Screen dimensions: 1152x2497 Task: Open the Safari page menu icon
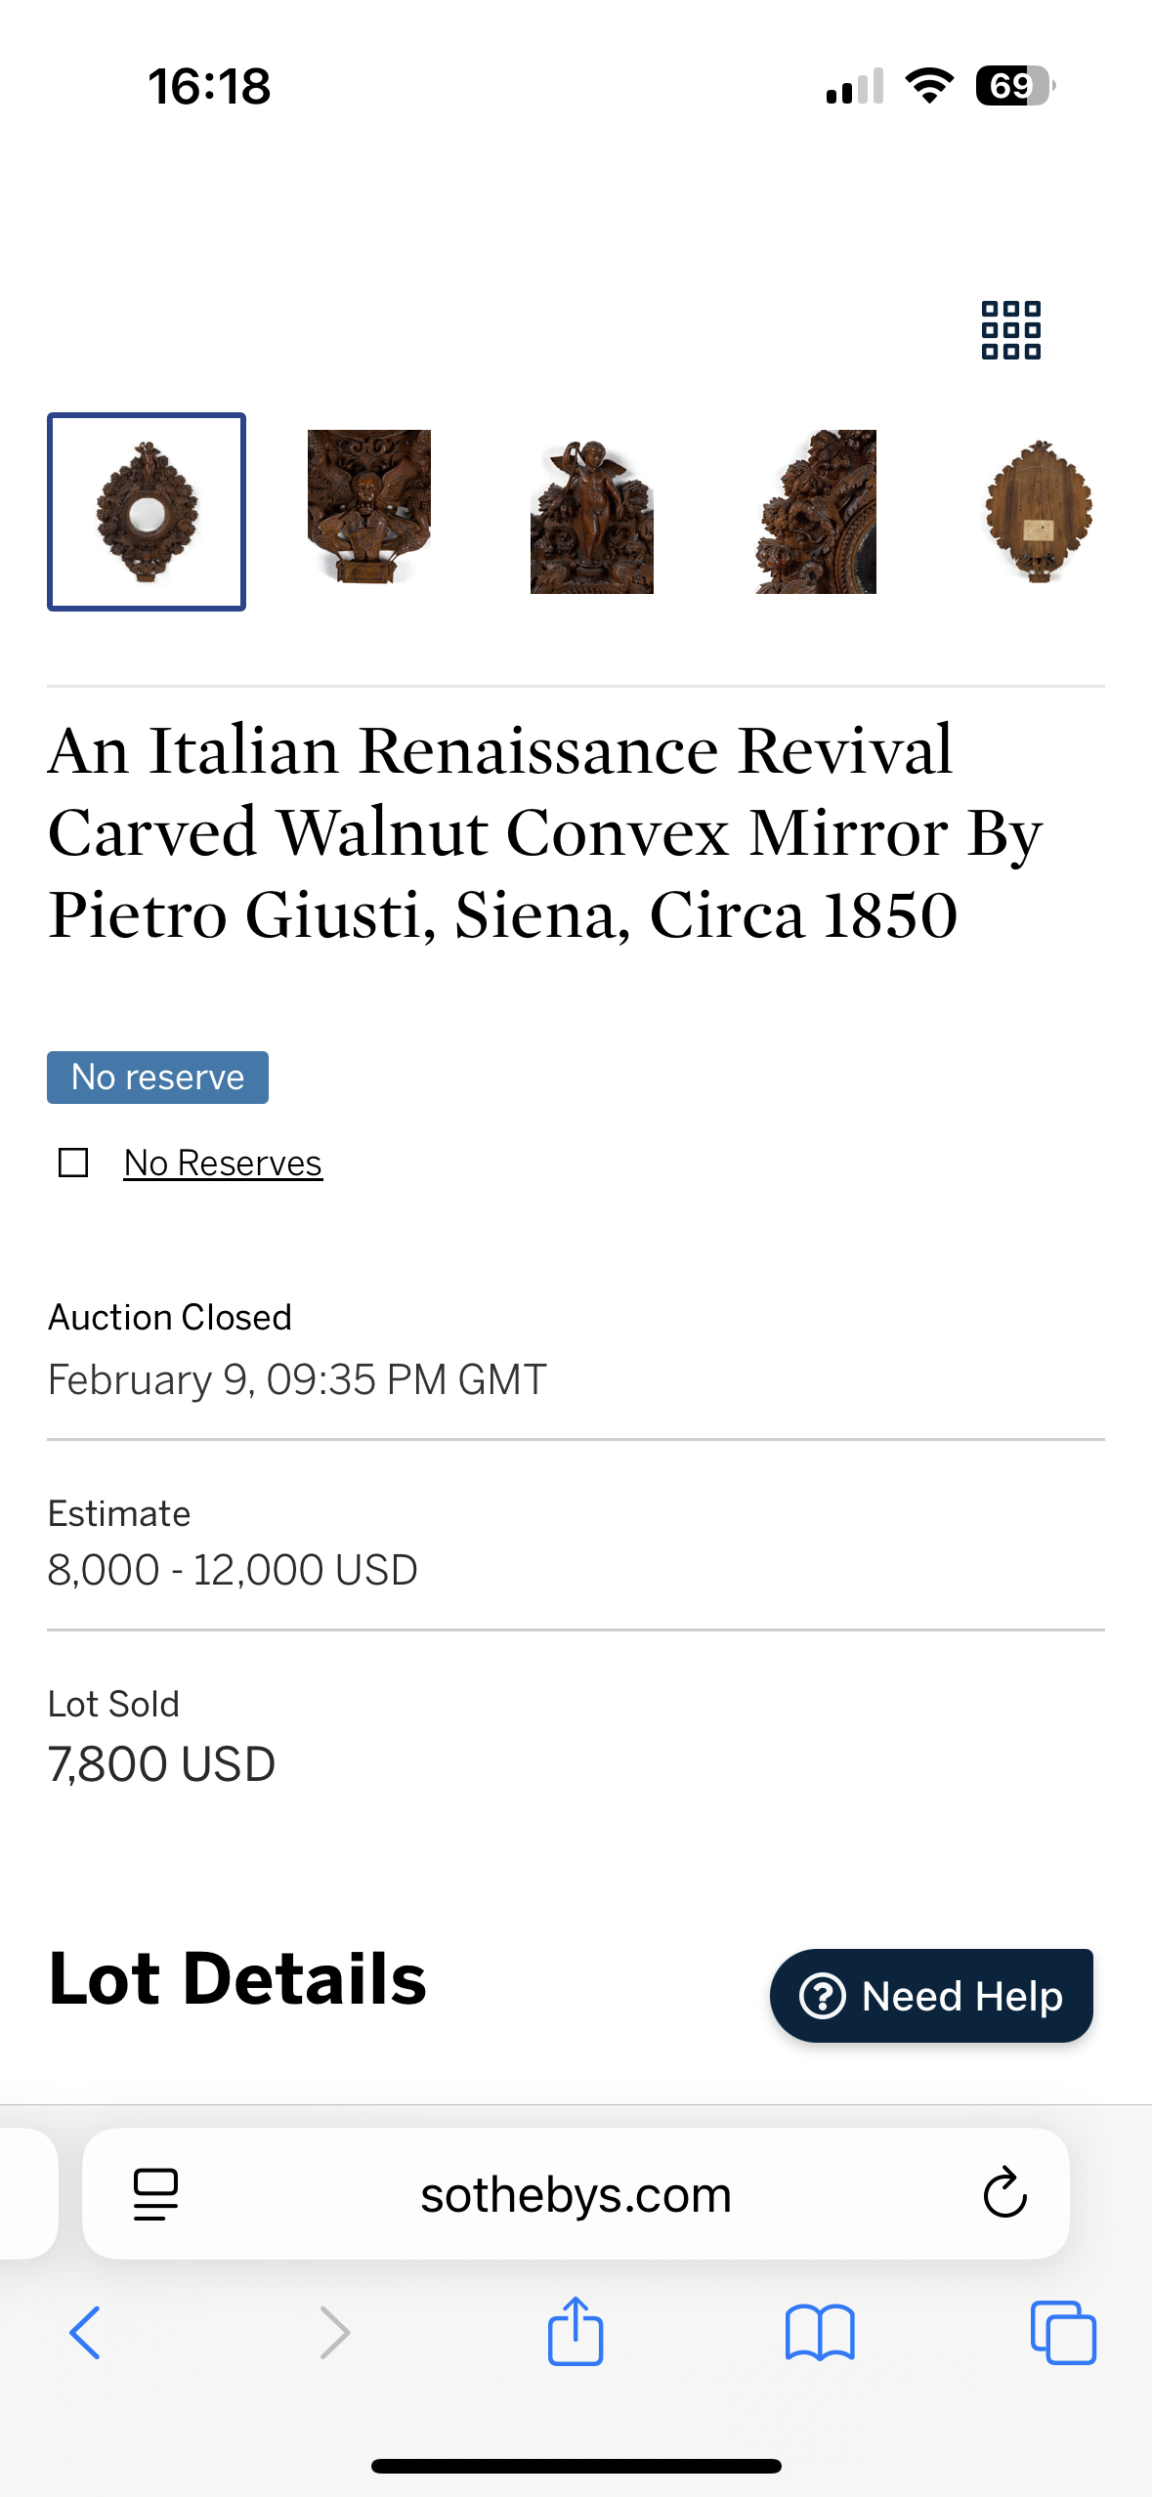pyautogui.click(x=155, y=2194)
